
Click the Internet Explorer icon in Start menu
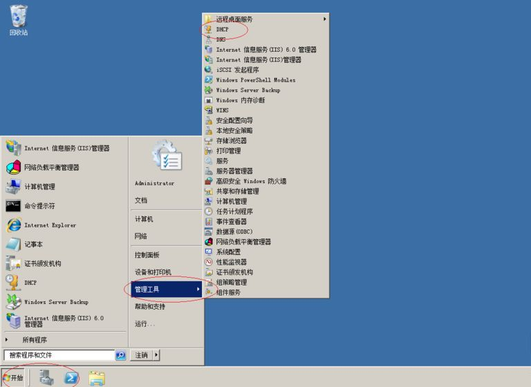(14, 225)
